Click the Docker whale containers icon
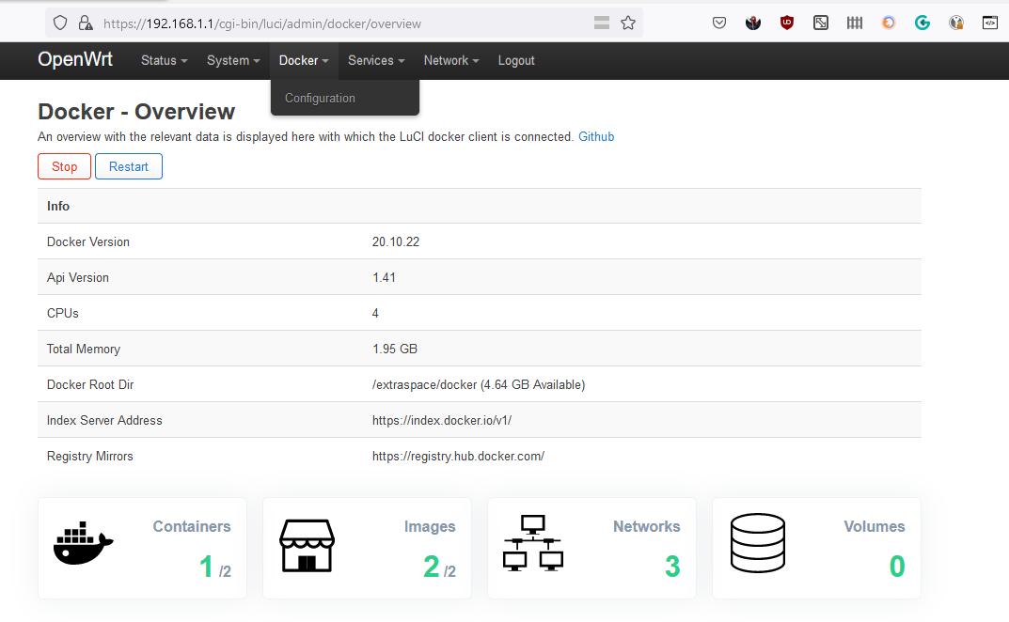The height and width of the screenshot is (622, 1009). [x=83, y=543]
